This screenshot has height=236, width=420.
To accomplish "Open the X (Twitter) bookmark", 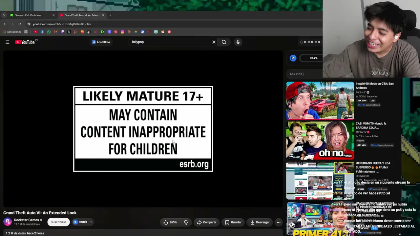I will point(69,32).
